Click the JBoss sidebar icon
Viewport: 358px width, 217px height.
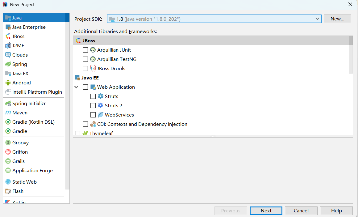coord(8,36)
